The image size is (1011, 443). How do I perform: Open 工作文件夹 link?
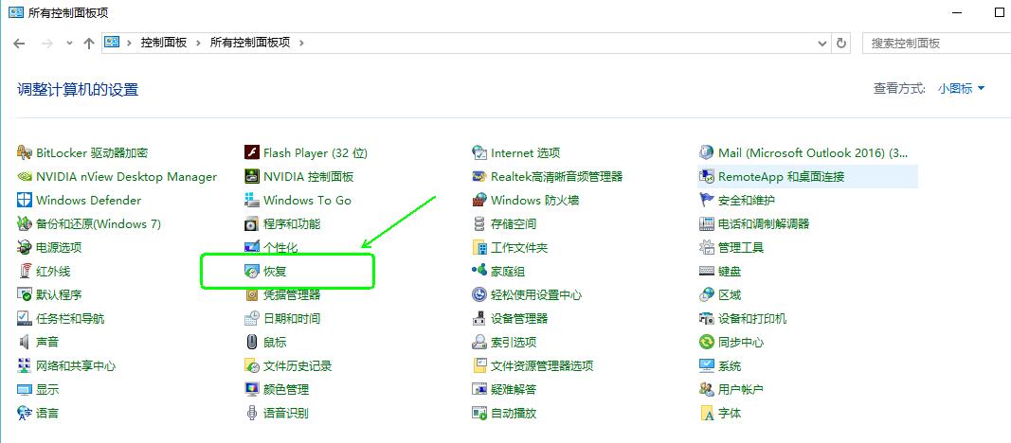(x=519, y=247)
